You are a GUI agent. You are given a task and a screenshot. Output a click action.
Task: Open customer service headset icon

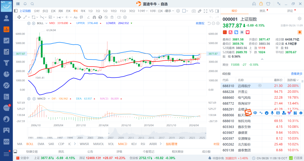tap(254, 4)
